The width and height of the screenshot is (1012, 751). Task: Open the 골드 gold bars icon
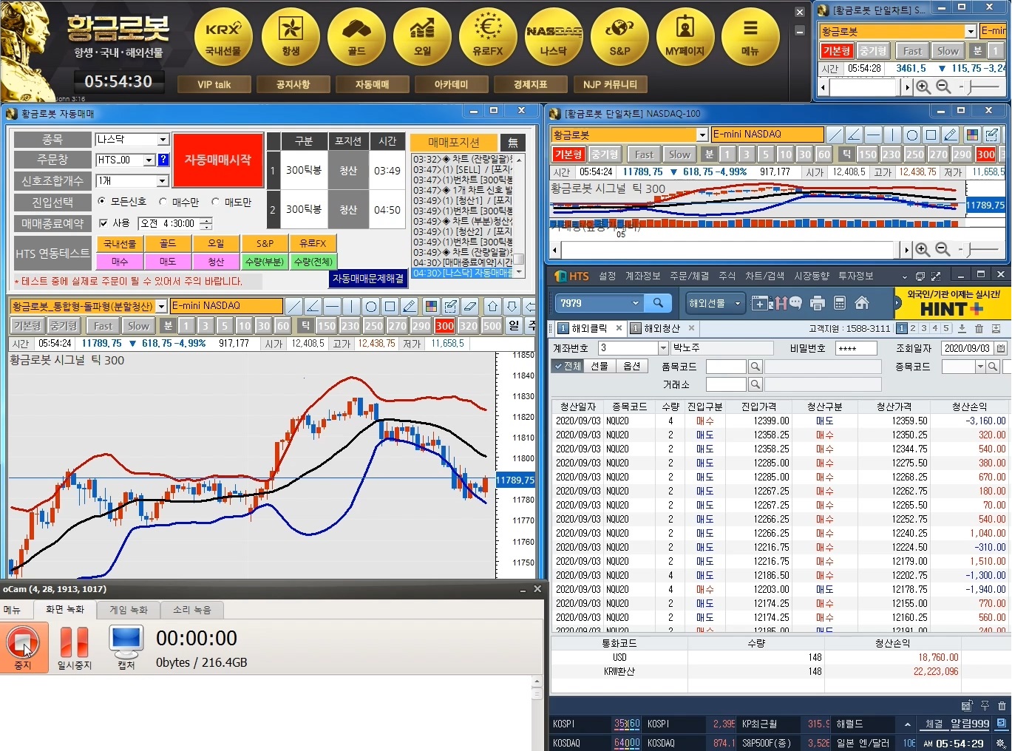pyautogui.click(x=356, y=37)
